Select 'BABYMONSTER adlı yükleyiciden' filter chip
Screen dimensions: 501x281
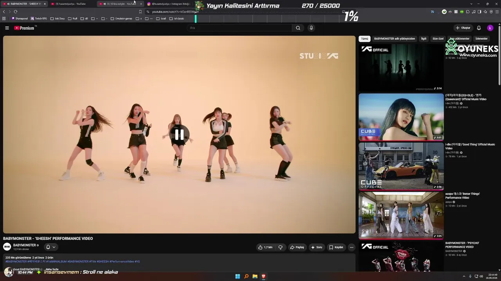pyautogui.click(x=395, y=39)
